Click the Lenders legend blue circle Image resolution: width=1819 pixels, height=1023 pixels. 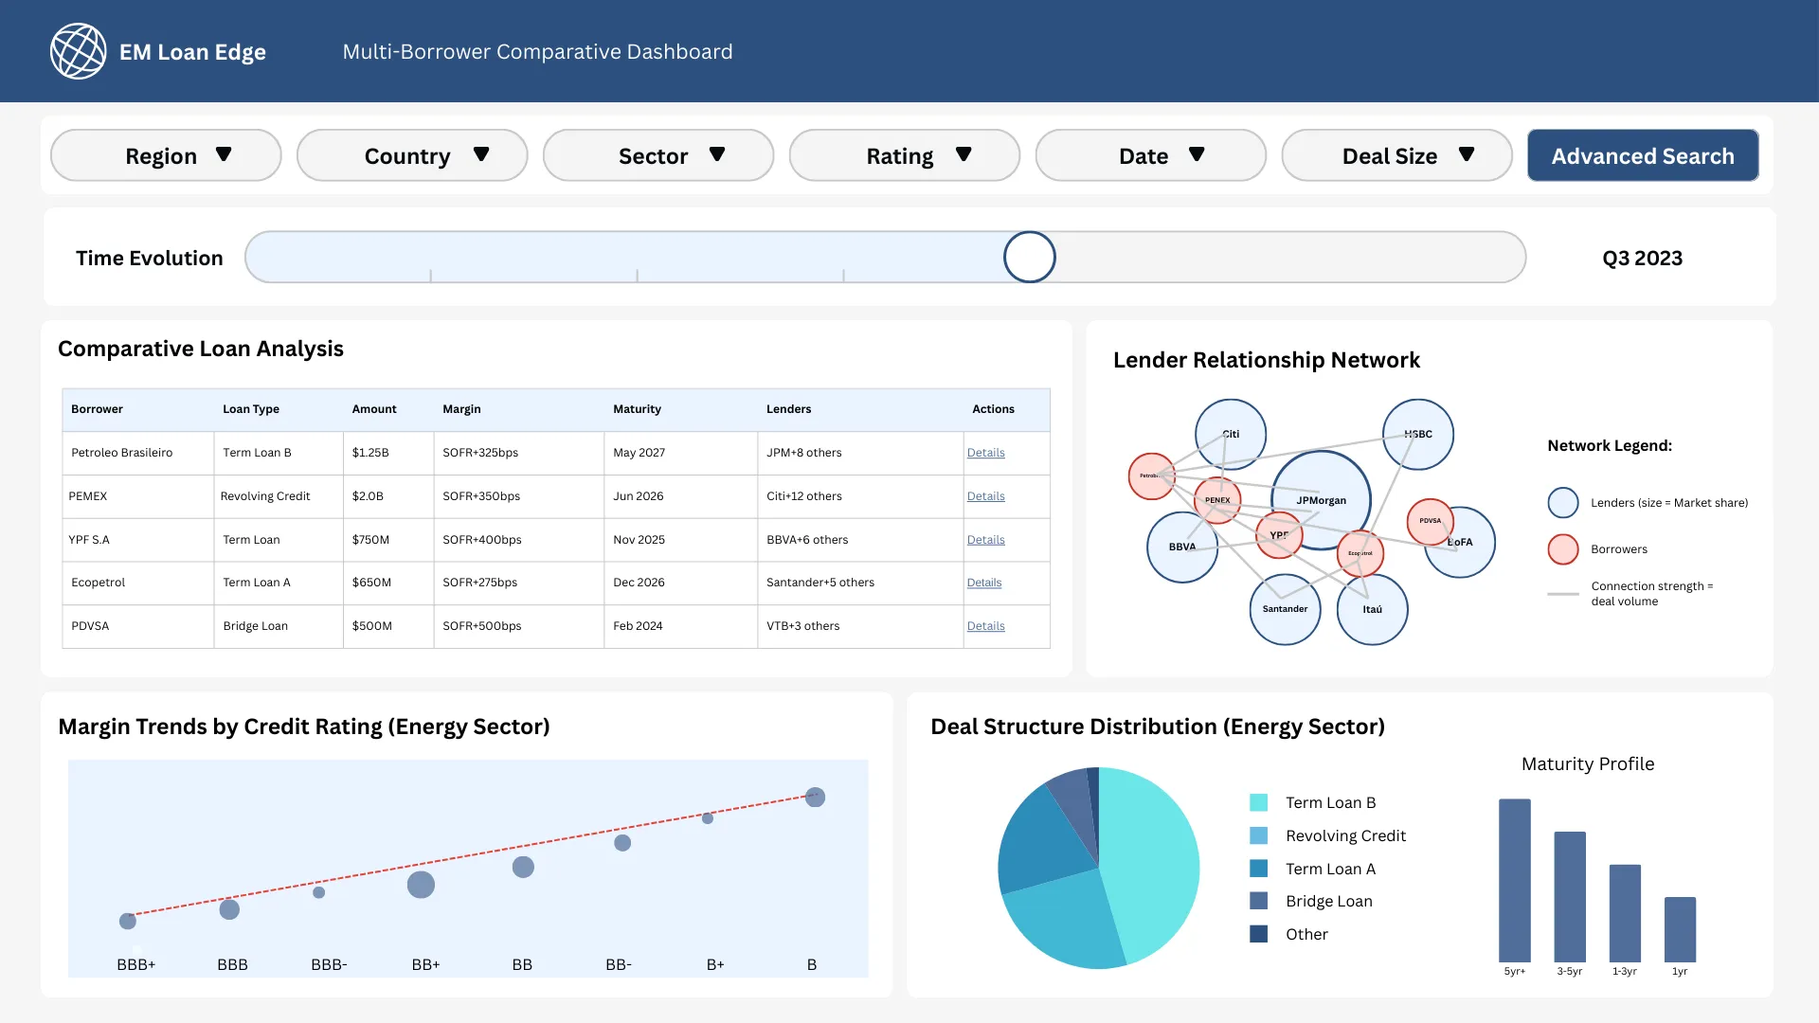[x=1562, y=502]
